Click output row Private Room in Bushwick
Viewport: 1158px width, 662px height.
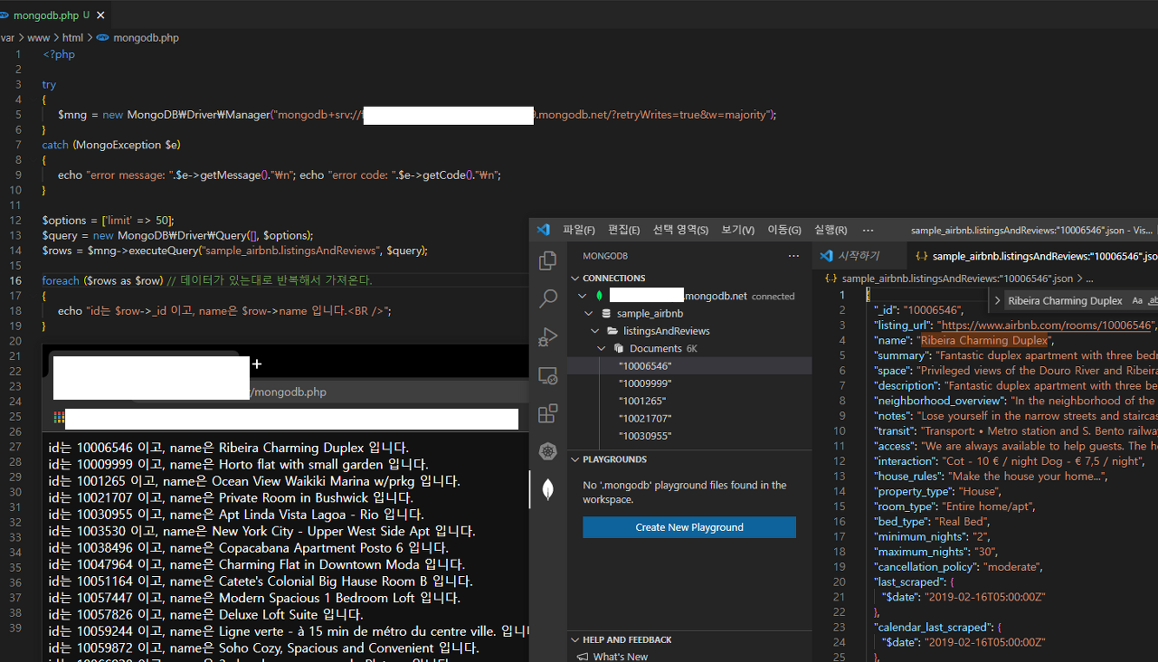(x=231, y=497)
